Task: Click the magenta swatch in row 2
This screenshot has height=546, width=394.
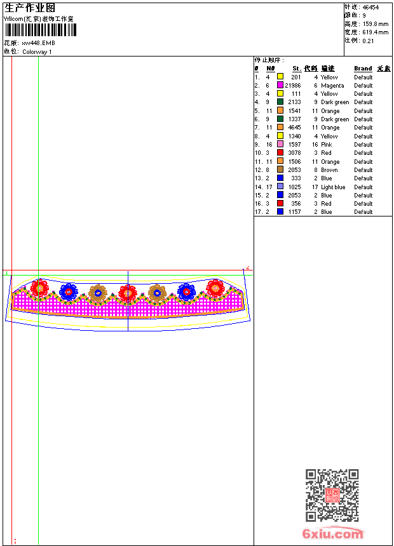Action: (x=280, y=85)
